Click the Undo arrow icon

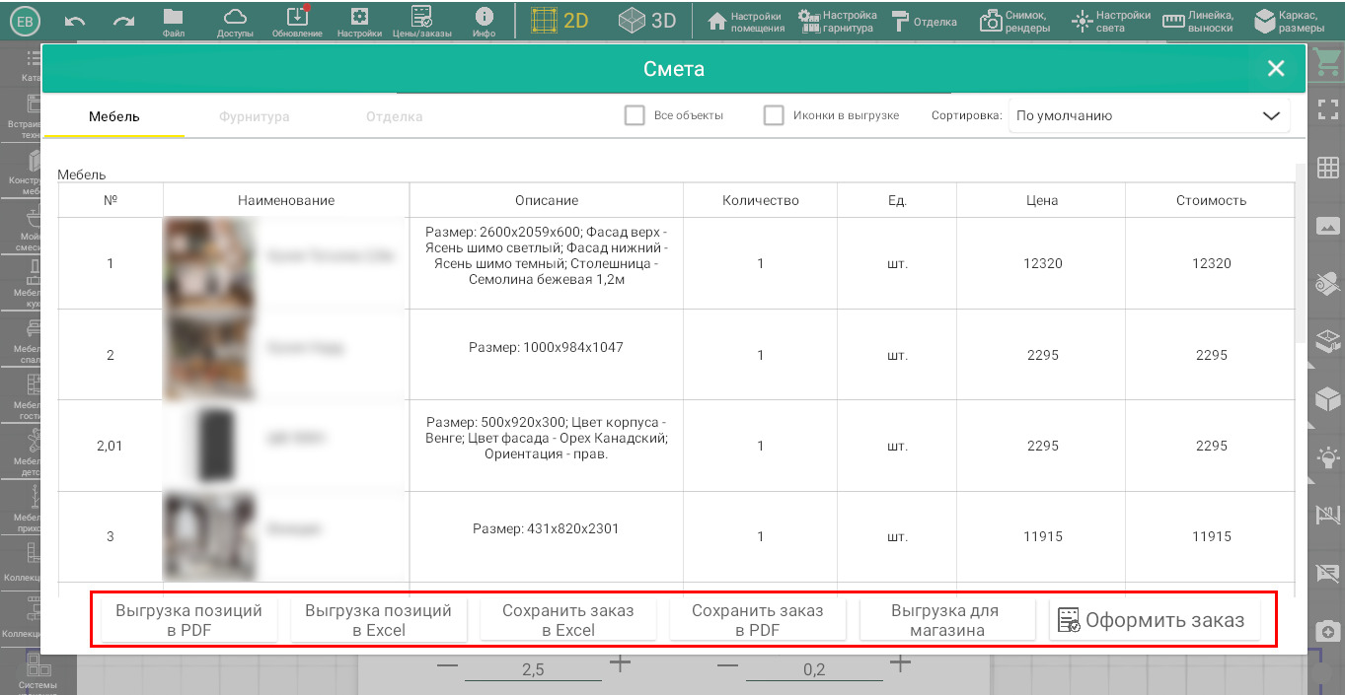(75, 21)
